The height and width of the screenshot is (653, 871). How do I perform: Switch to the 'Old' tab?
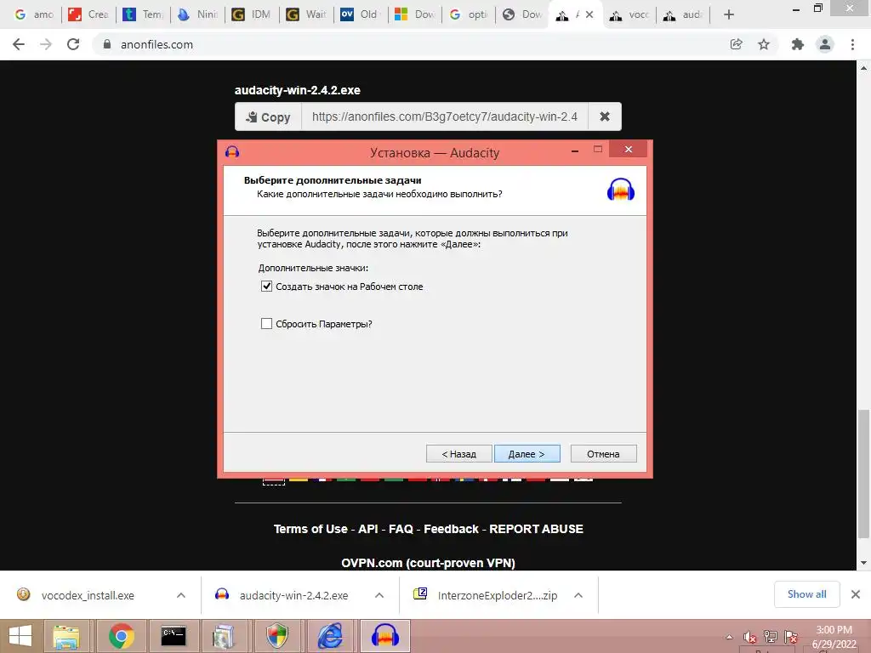[x=360, y=14]
